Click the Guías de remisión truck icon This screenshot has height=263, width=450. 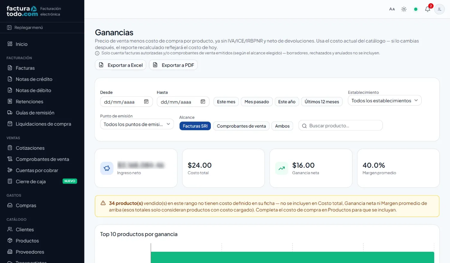[x=10, y=113]
